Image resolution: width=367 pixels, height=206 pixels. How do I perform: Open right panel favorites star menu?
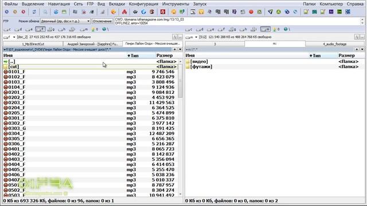[x=357, y=49]
